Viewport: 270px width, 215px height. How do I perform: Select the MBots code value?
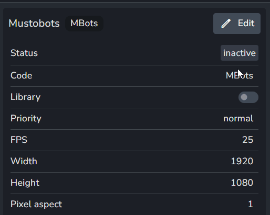coord(240,75)
